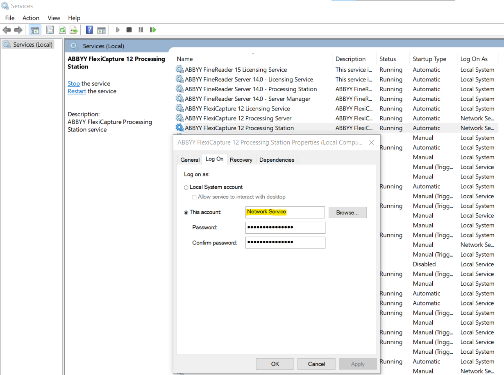504x375 pixels.
Task: Close the Processing Station Properties dialog
Action: click(x=372, y=142)
